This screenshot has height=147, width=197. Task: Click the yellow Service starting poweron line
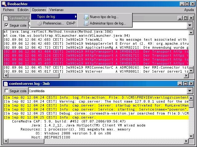point(96,110)
